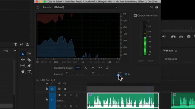This screenshot has width=195, height=109.
Task: Select high-frequencies processing focus
Action: 108,68
